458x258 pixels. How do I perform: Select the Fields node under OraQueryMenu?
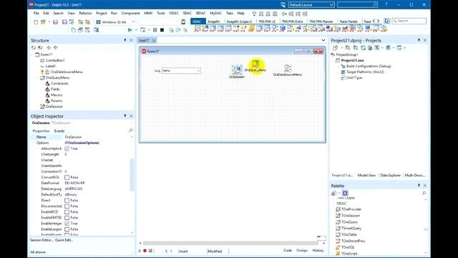(x=55, y=89)
